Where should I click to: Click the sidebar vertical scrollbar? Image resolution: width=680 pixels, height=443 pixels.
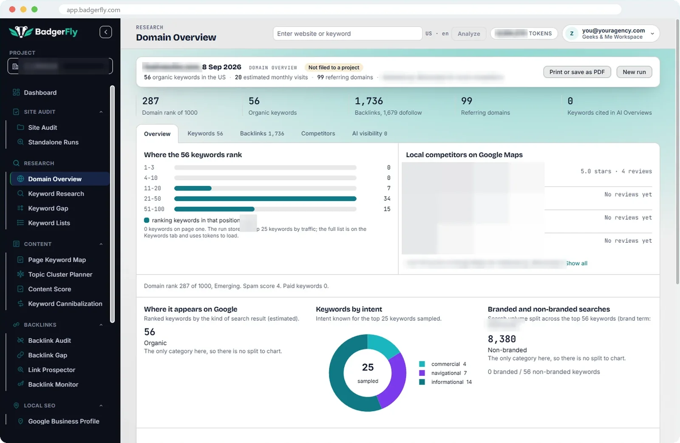(112, 204)
